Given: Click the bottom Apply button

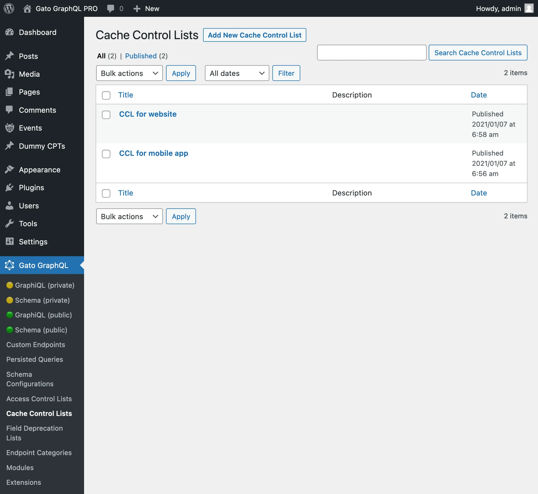Looking at the screenshot, I should point(181,216).
